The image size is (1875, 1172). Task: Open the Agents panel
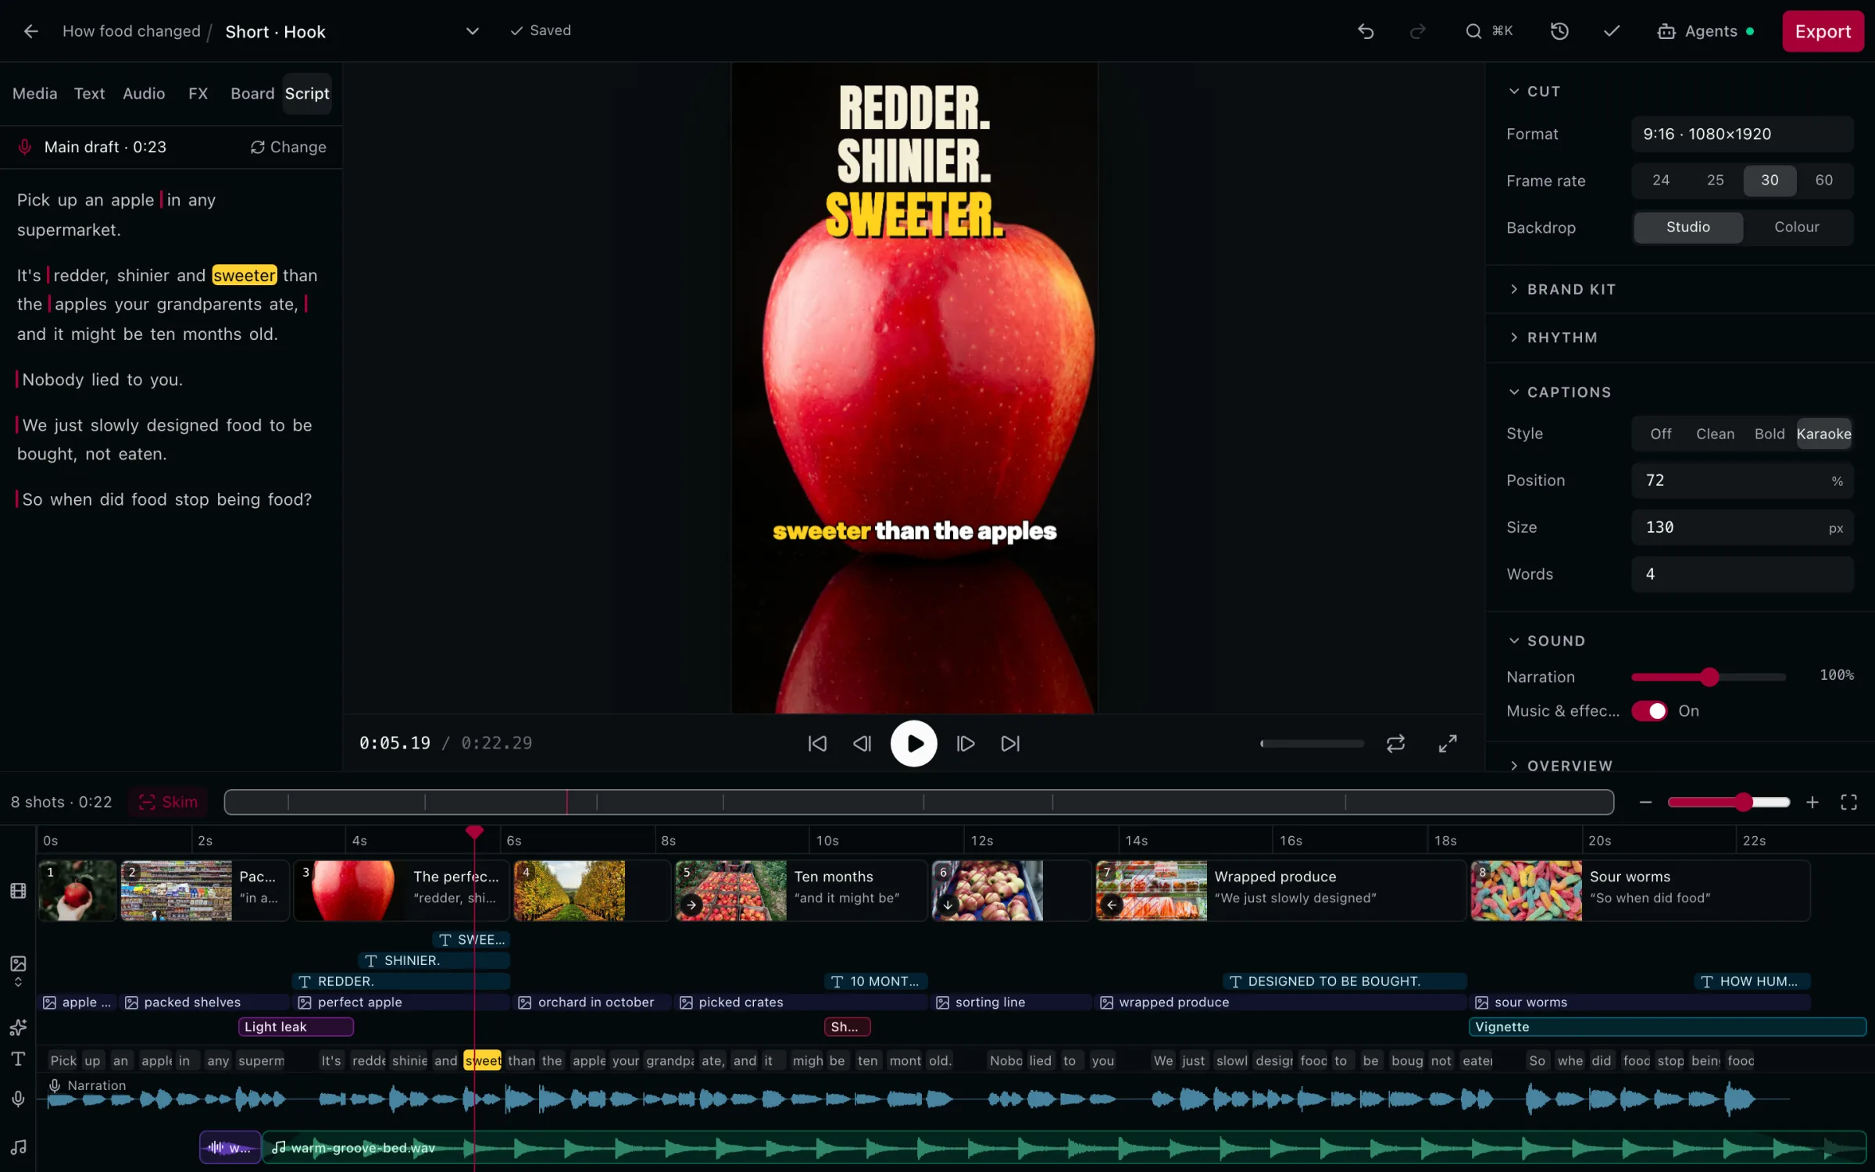point(1706,31)
